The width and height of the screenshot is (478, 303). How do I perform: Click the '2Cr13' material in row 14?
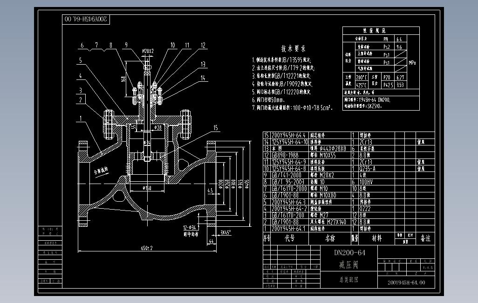[366, 142]
